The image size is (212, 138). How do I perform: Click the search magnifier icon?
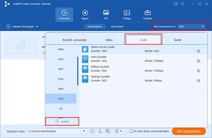(x=57, y=121)
